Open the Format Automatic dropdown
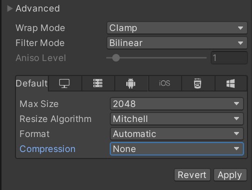Image resolution: width=252 pixels, height=190 pixels. [177, 133]
